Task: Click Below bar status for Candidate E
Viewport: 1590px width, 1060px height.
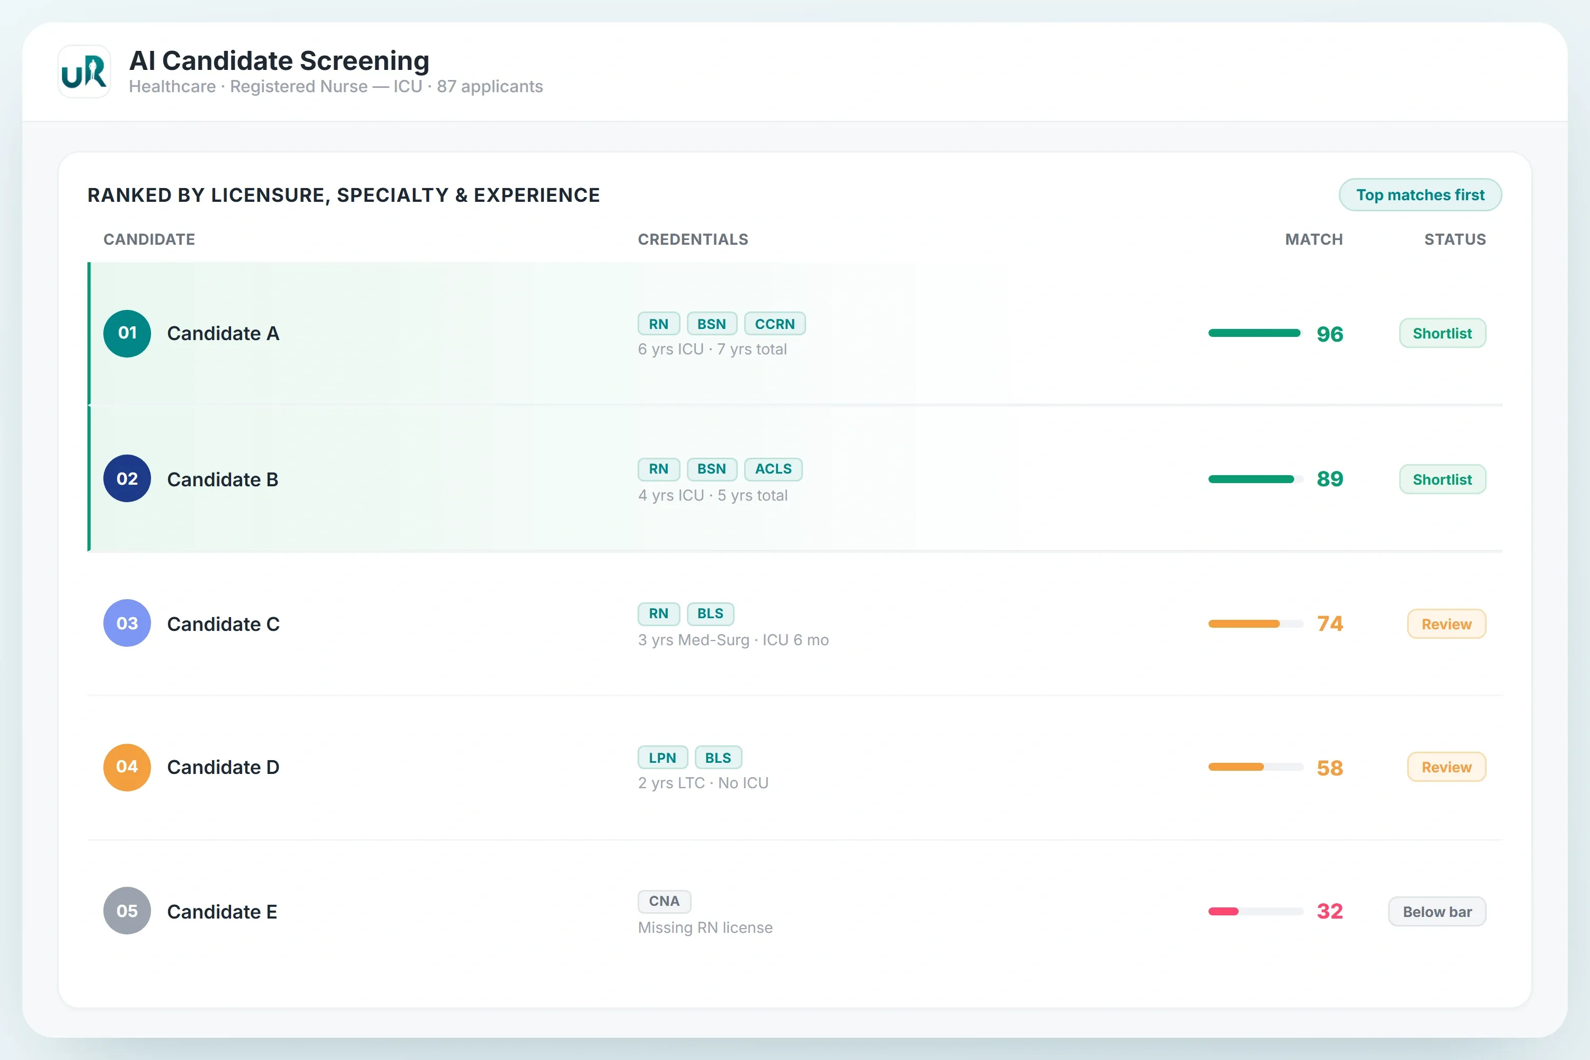Action: click(1437, 912)
